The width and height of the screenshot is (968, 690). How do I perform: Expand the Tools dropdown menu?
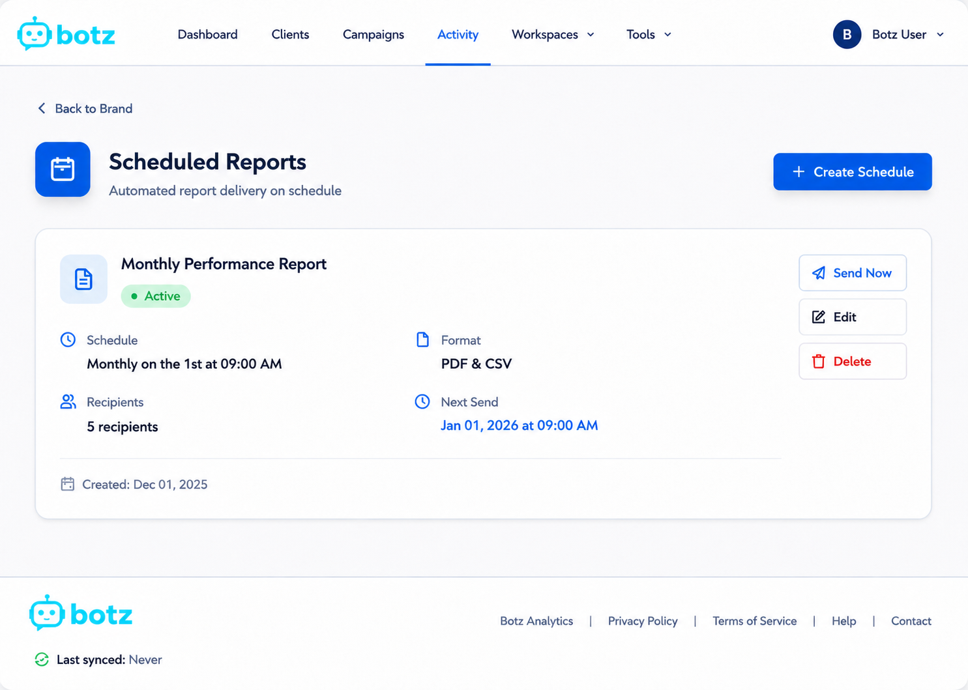click(x=649, y=35)
